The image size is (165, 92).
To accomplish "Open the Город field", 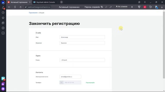I will tap(82, 60).
